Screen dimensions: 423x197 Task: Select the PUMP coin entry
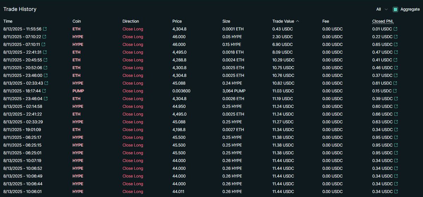point(78,91)
